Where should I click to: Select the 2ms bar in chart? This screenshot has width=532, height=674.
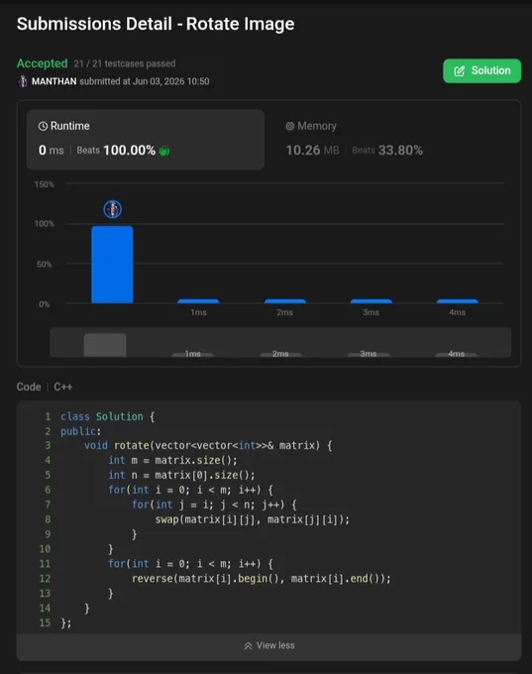point(285,301)
